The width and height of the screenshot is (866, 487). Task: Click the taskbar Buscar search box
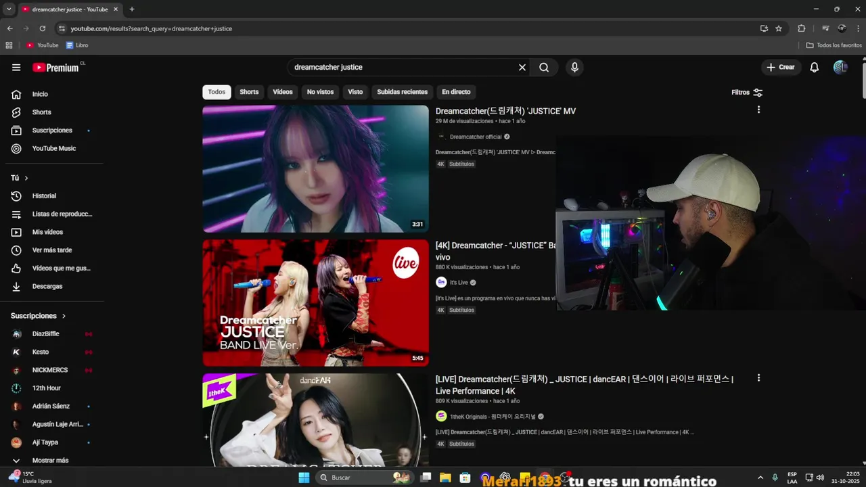364,478
